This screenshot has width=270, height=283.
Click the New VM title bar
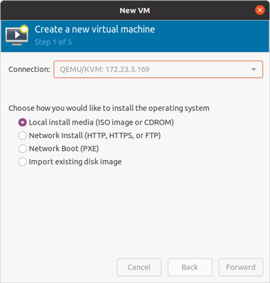pos(135,10)
